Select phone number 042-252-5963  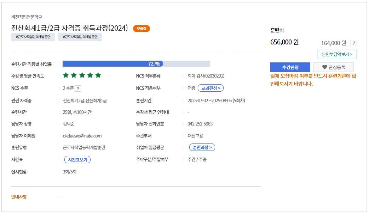[x=200, y=124]
